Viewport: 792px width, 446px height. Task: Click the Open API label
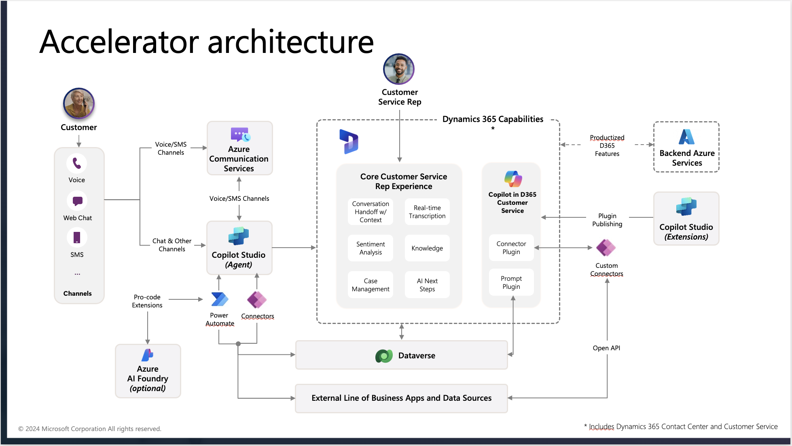pyautogui.click(x=606, y=348)
